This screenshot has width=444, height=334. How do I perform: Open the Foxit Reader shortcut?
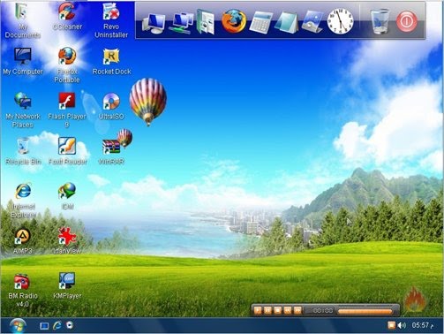(67, 151)
